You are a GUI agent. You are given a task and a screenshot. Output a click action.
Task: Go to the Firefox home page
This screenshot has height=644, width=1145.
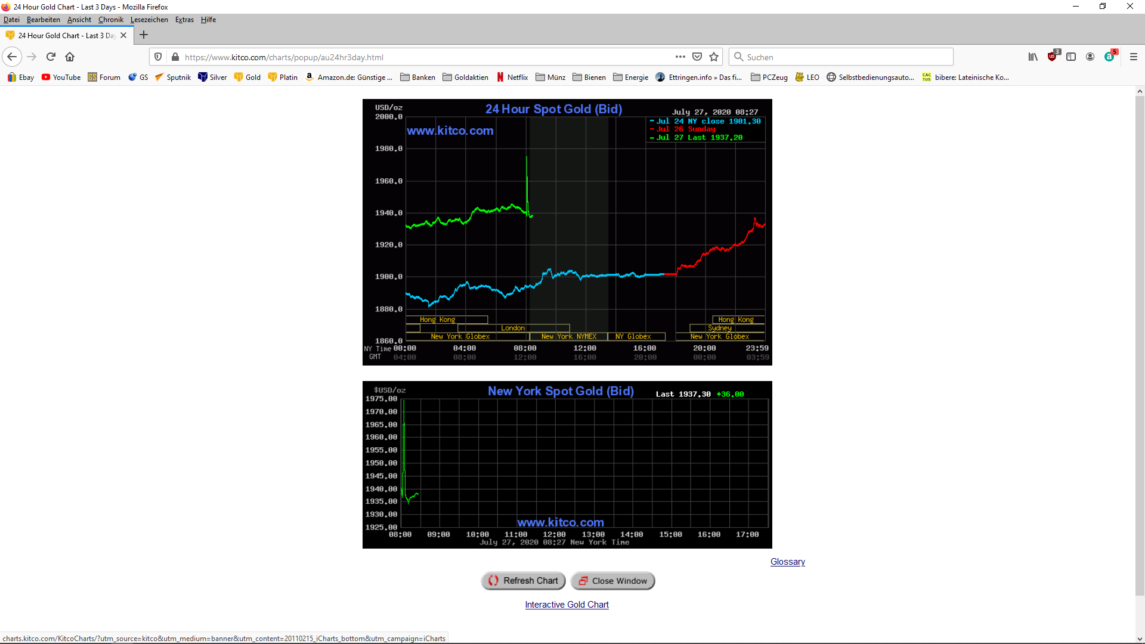pyautogui.click(x=70, y=57)
